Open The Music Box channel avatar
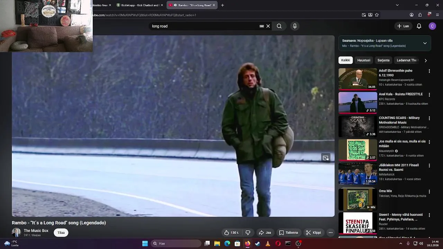The image size is (443, 249). 16,233
